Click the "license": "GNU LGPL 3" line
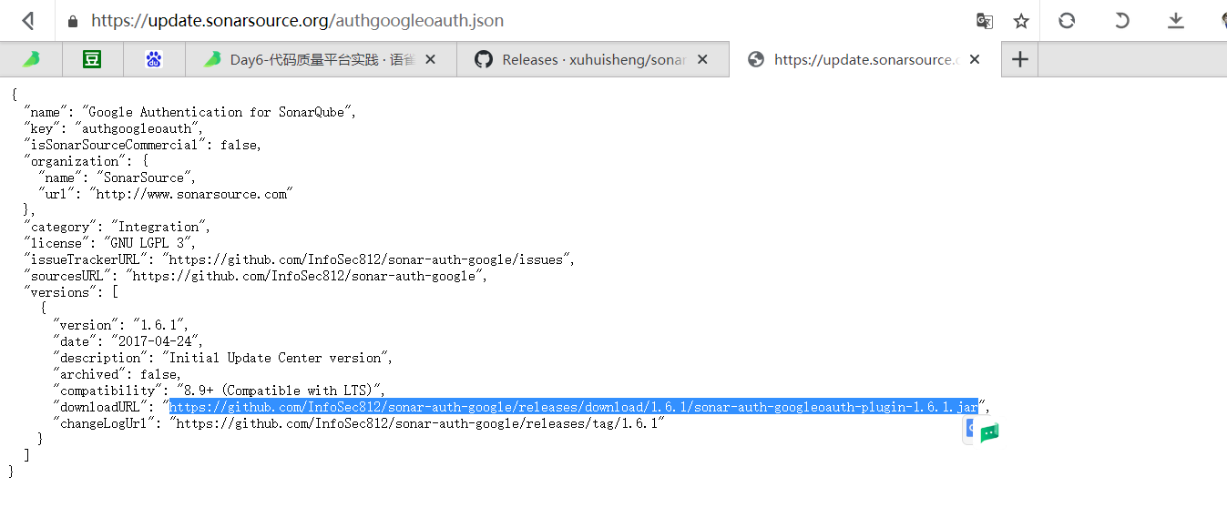Viewport: 1227px width, 528px height. [x=112, y=243]
